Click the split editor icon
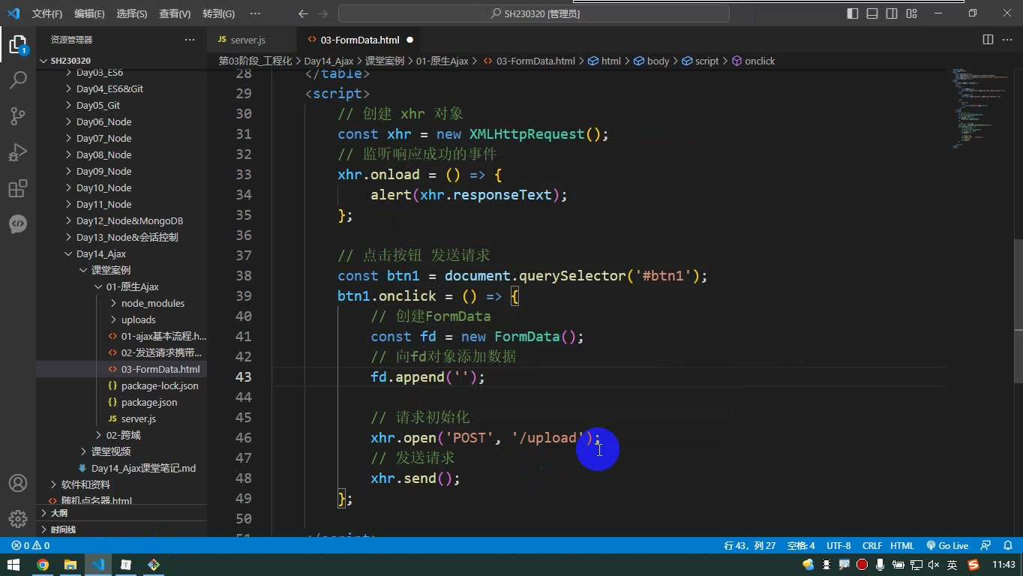This screenshot has height=576, width=1023. tap(988, 40)
